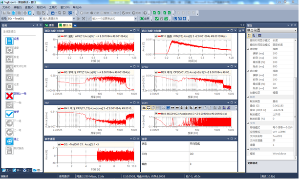
Task: Collapse the 响应窗 property group
Action: (x=248, y=71)
